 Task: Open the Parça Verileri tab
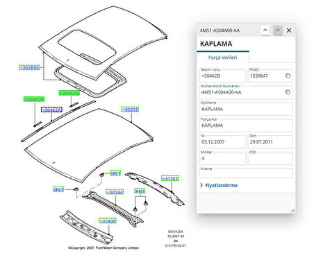pos(222,58)
